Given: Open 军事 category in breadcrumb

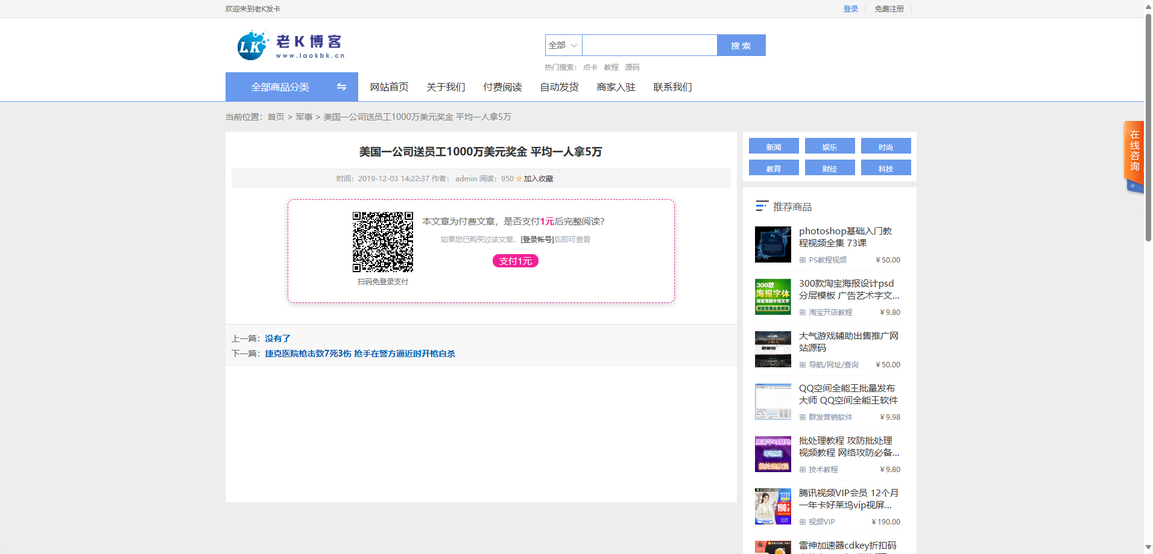Looking at the screenshot, I should click(304, 117).
